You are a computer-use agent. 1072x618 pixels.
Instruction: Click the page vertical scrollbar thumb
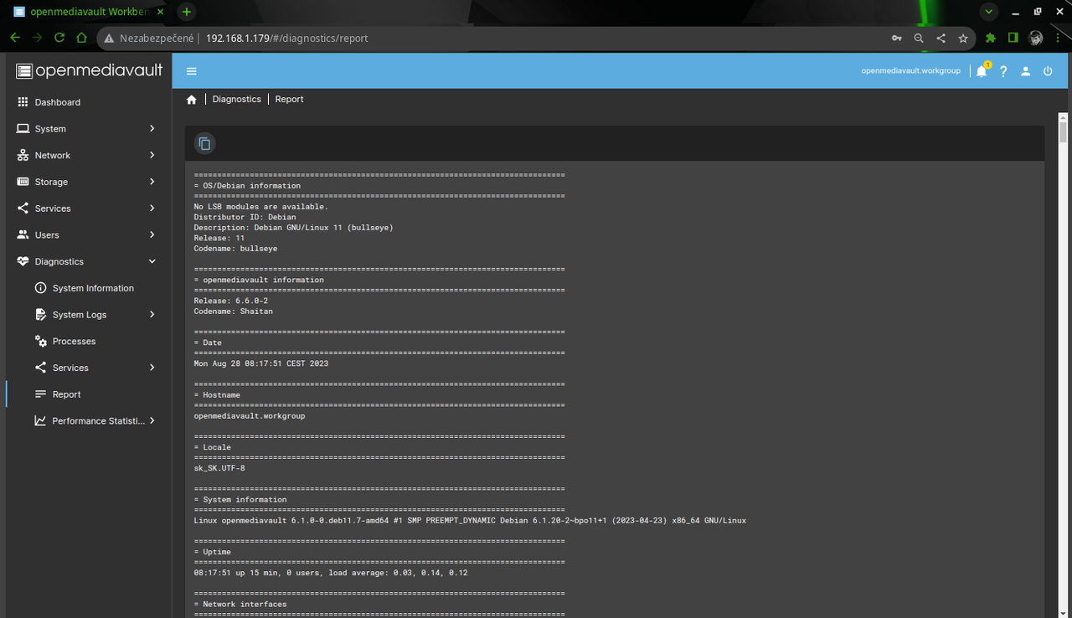coord(1064,133)
